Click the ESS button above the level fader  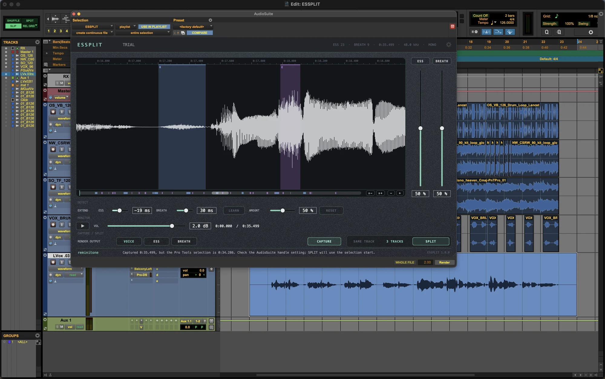click(x=420, y=61)
